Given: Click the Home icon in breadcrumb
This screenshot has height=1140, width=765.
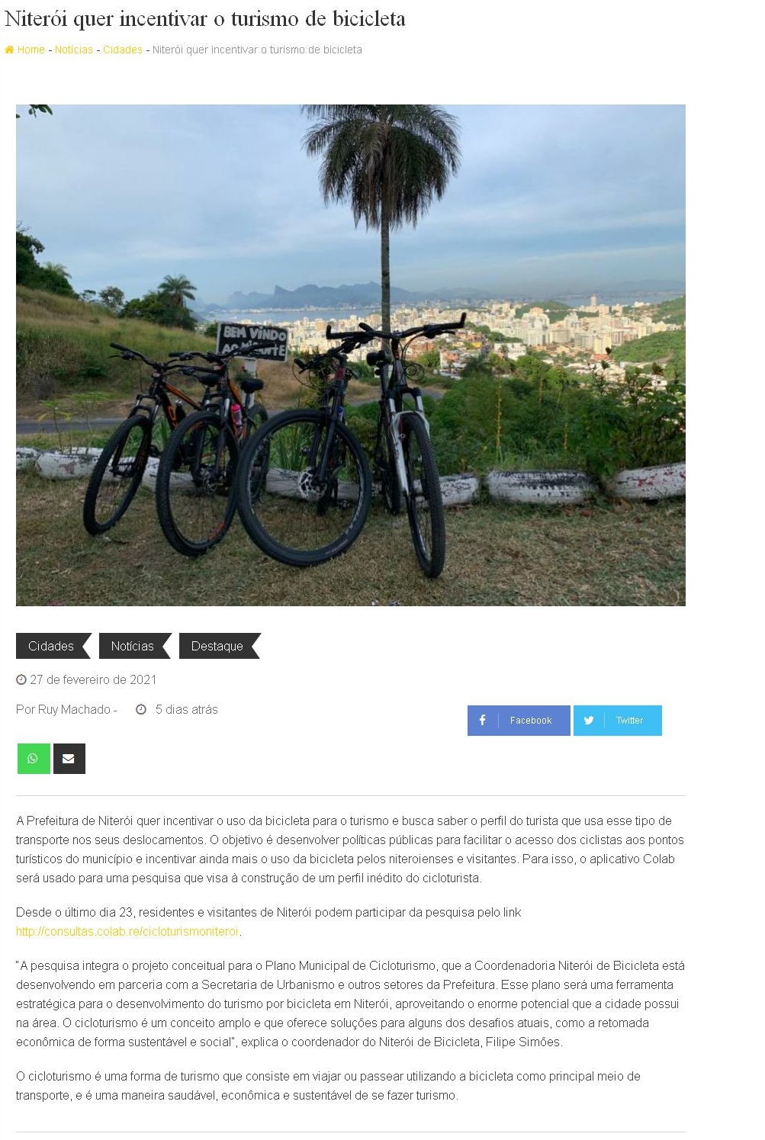Looking at the screenshot, I should [x=9, y=50].
